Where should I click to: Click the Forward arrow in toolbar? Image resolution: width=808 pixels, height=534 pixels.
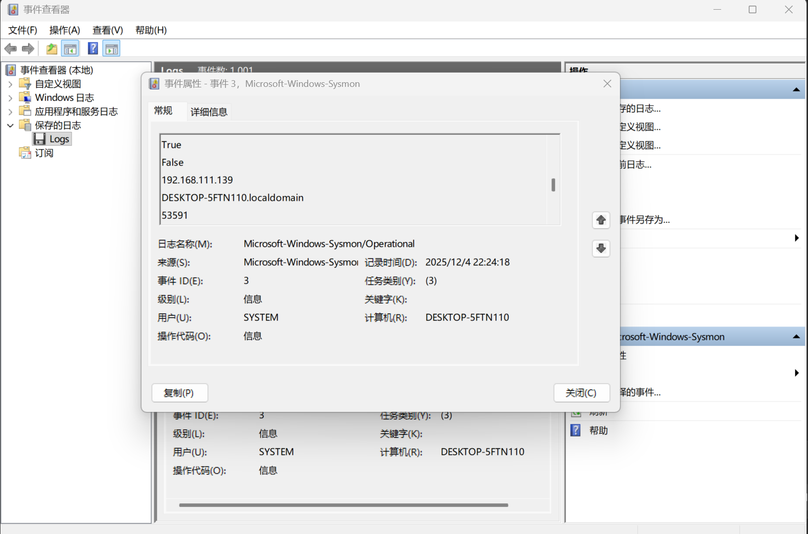[x=28, y=49]
